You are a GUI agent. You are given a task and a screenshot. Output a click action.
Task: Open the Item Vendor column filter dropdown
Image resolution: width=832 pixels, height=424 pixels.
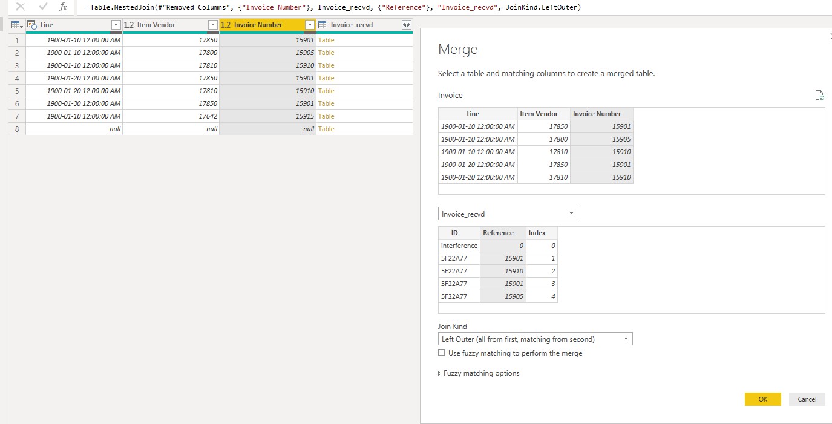coord(212,25)
